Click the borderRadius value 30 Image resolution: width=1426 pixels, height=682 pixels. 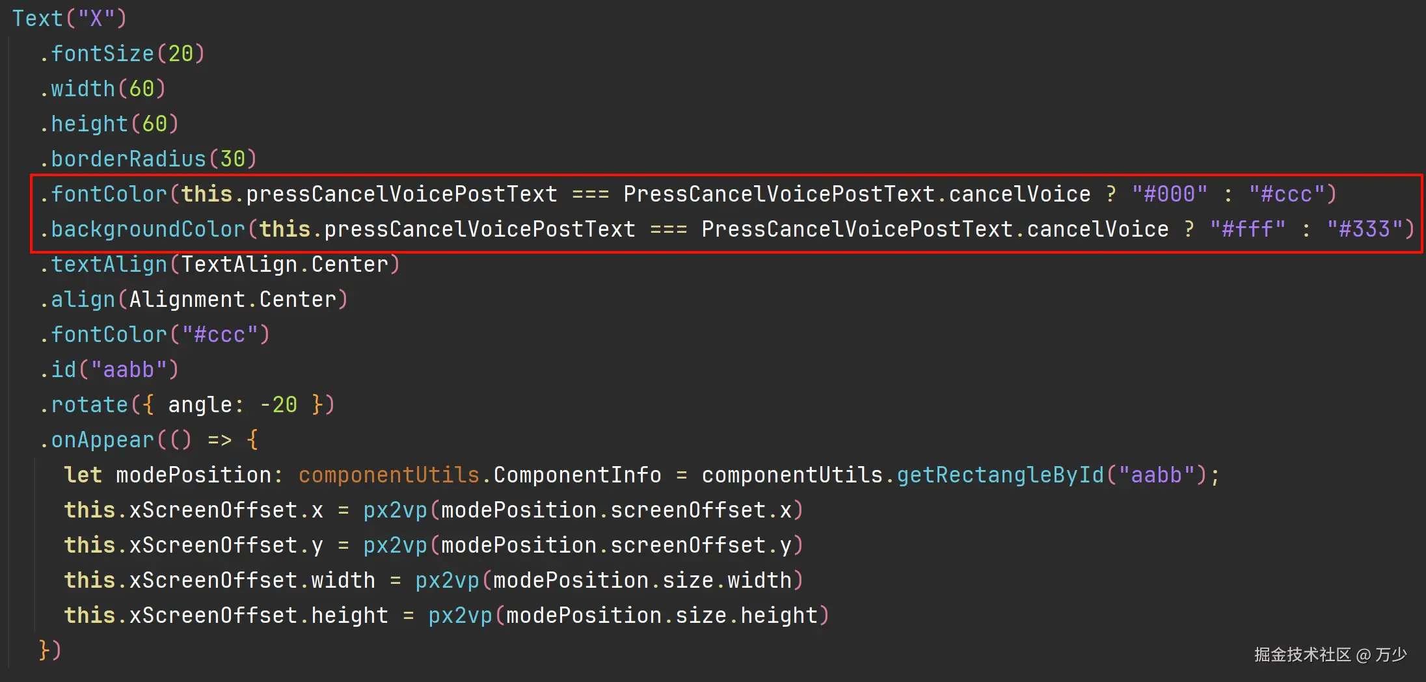coord(232,159)
